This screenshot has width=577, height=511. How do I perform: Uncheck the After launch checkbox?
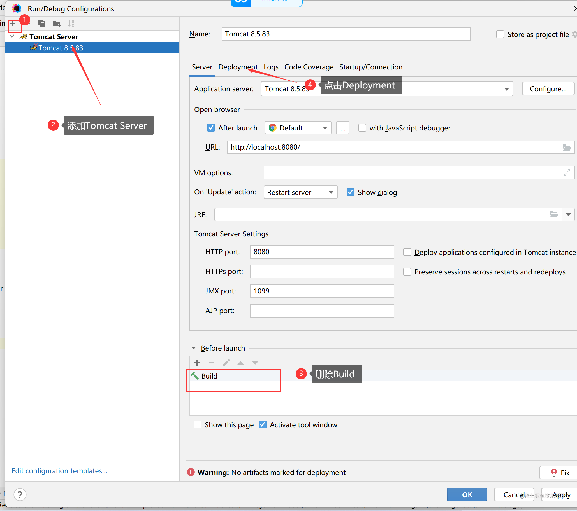(211, 128)
